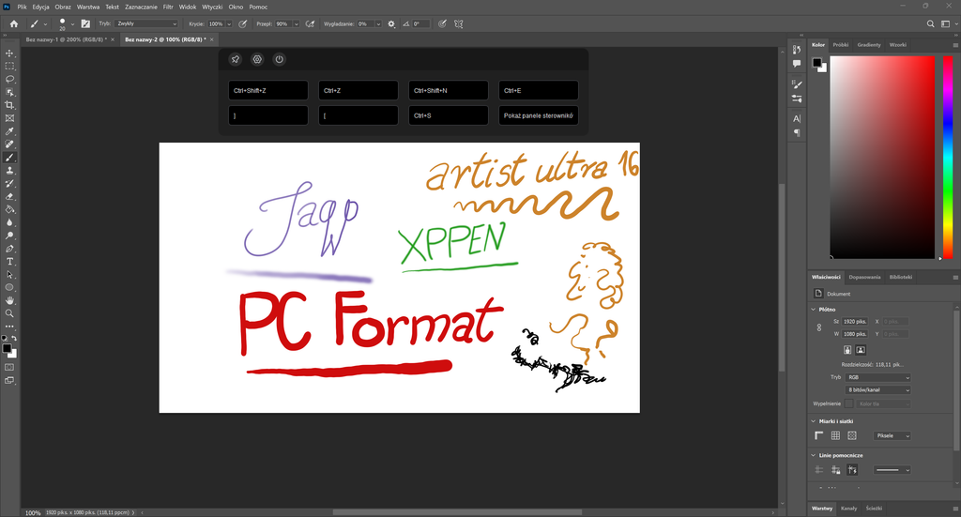Click the Ctrl+Shift+N shortcut button
Image resolution: width=961 pixels, height=517 pixels.
(x=449, y=90)
